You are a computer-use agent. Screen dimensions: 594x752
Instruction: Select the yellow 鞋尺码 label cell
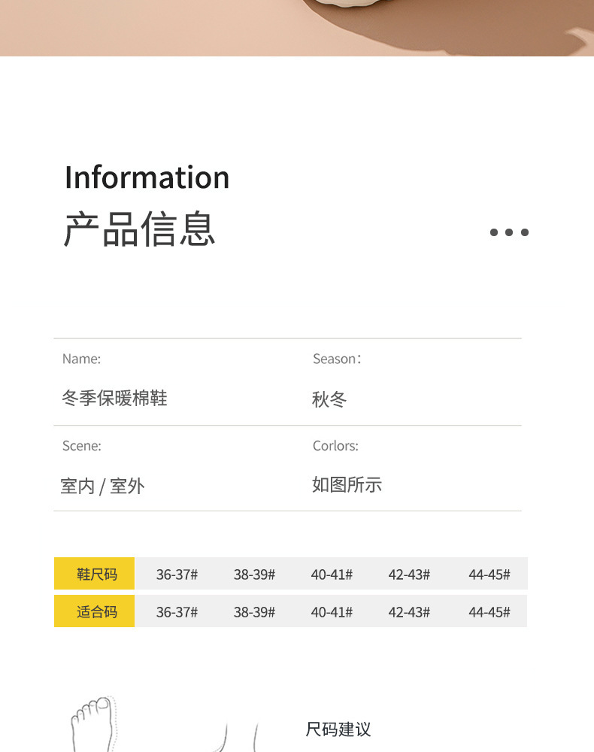[95, 574]
